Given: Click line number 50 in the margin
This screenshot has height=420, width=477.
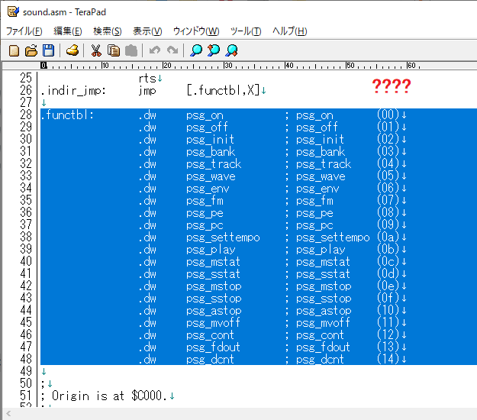Looking at the screenshot, I should 26,383.
